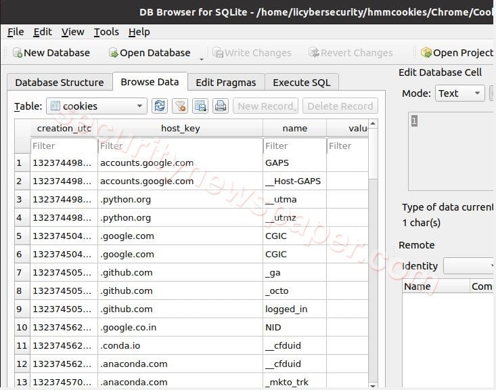Open the Edit menu
Image resolution: width=496 pixels, height=390 pixels.
point(43,32)
